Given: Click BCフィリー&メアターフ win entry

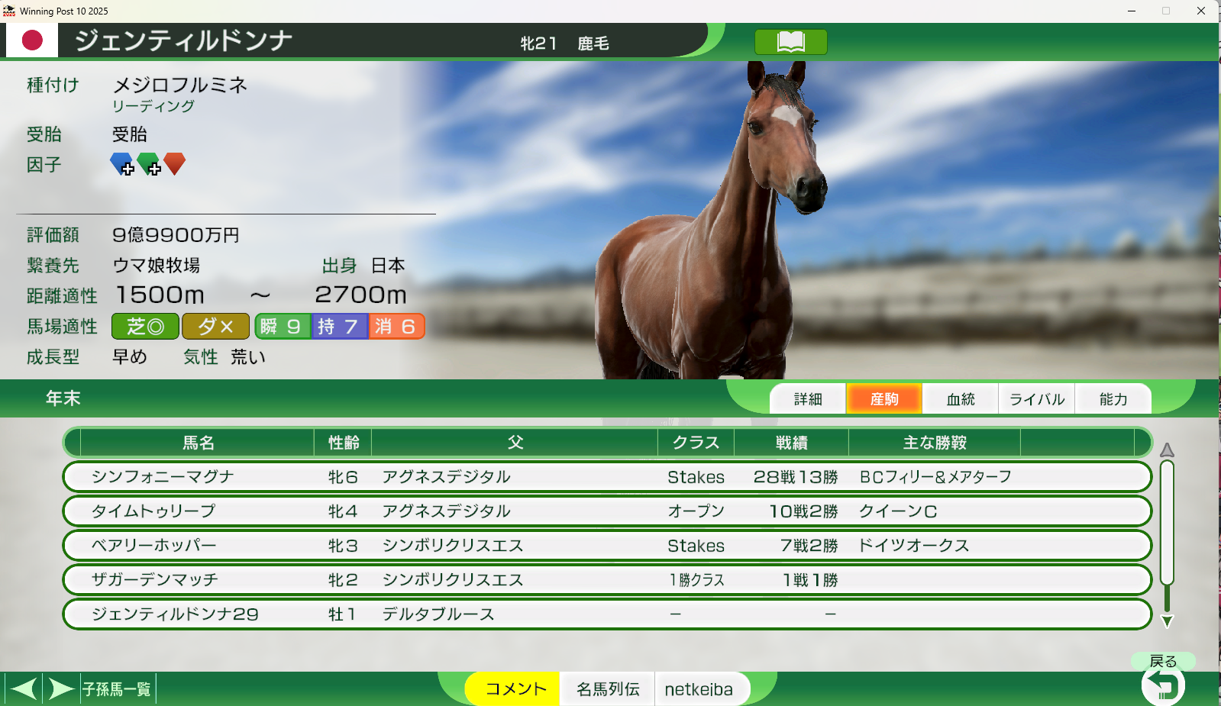Looking at the screenshot, I should (935, 477).
